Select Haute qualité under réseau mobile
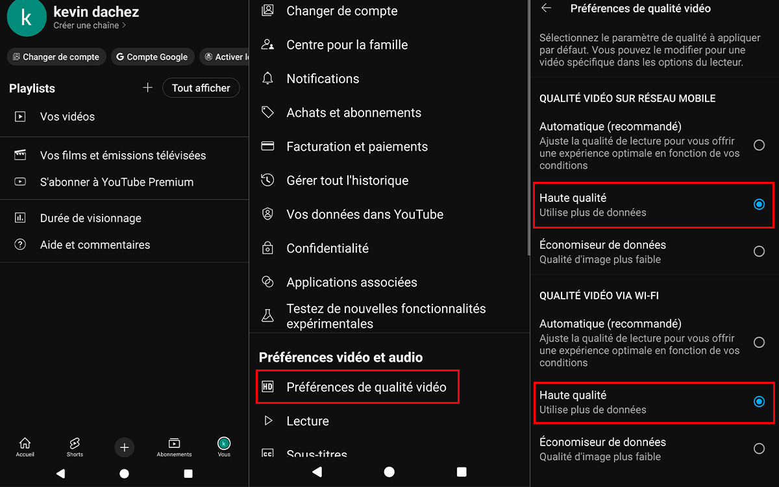 click(x=759, y=205)
